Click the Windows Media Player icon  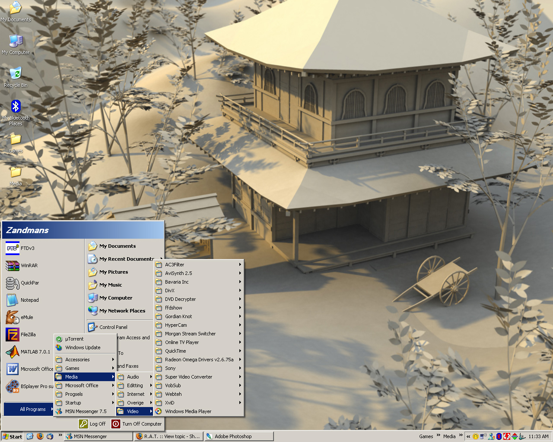pyautogui.click(x=159, y=411)
